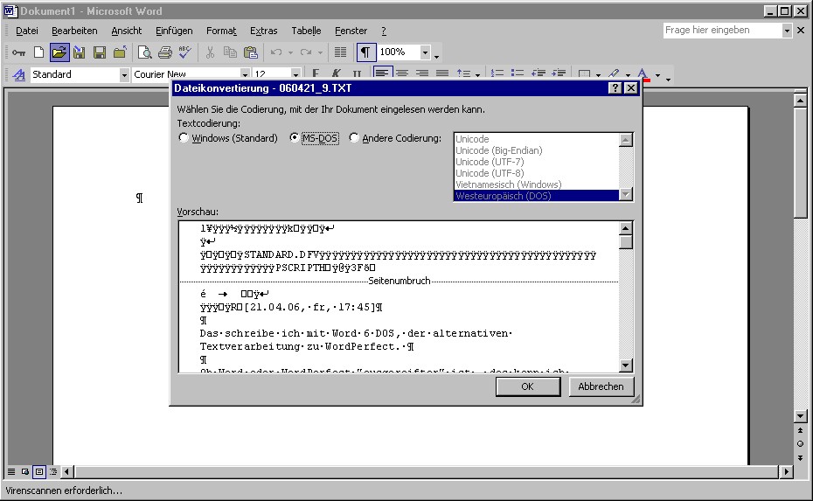
Task: Click the Copy icon
Action: point(230,52)
